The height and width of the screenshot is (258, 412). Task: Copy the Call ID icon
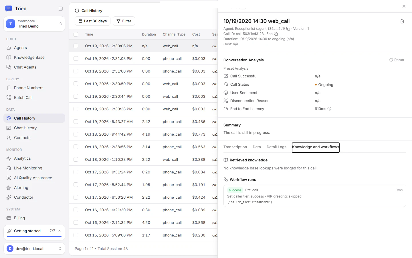pos(276,34)
